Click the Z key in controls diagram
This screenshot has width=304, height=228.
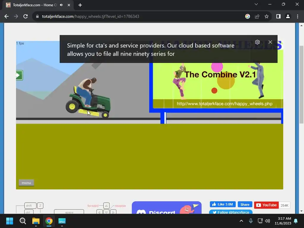coord(40,205)
